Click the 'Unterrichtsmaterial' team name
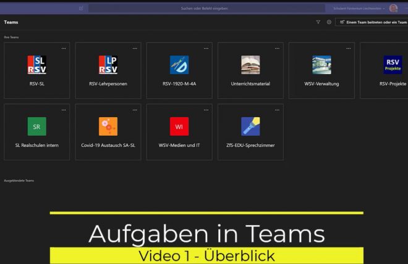Screen dimensions: 408x264 click(250, 84)
